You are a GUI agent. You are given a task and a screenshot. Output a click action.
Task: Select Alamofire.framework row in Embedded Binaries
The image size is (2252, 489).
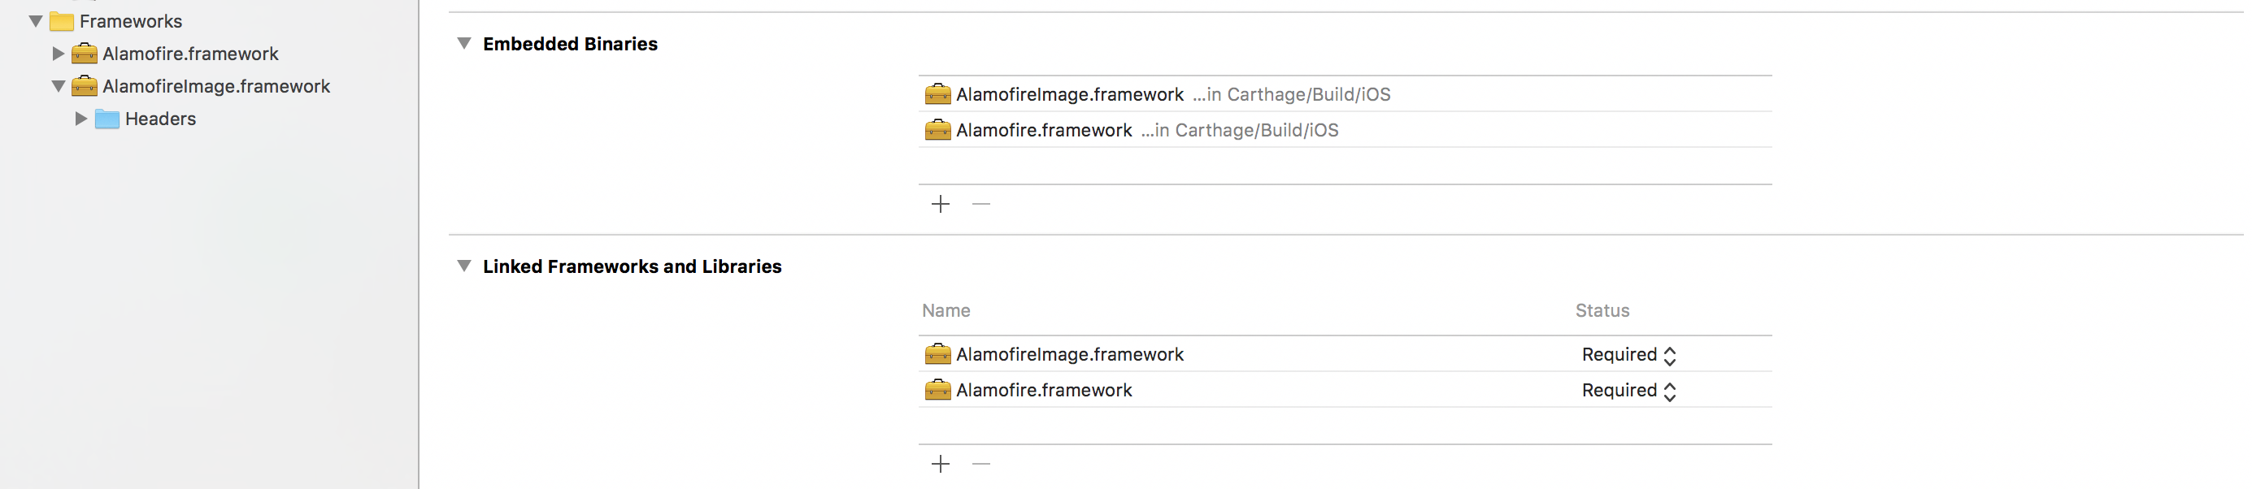1345,130
